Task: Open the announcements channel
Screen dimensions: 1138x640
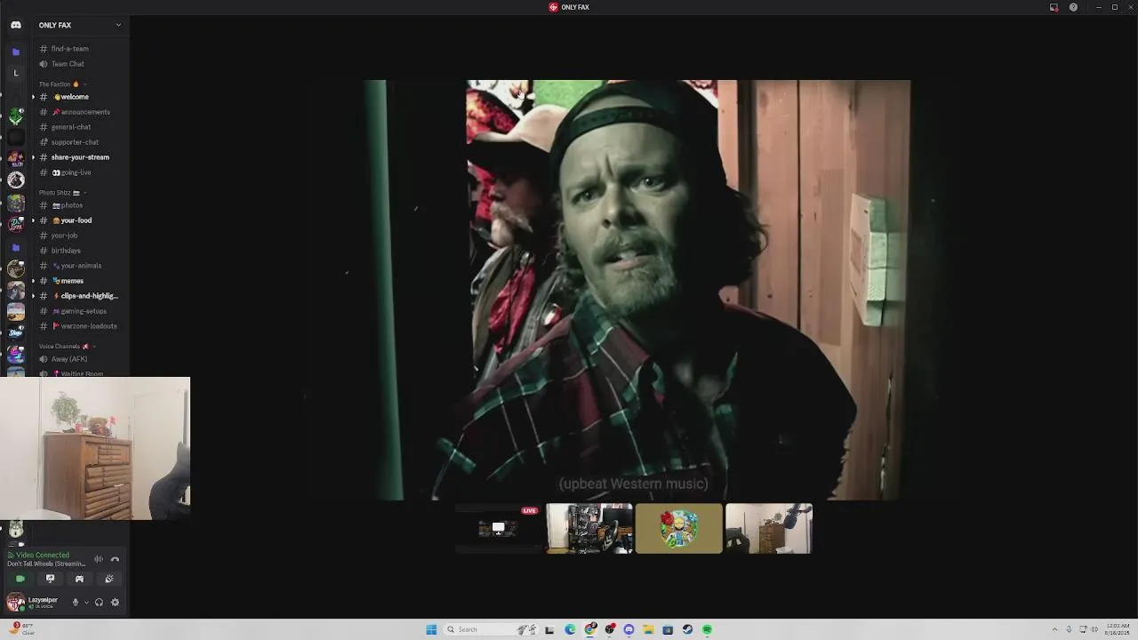Action: pyautogui.click(x=78, y=112)
